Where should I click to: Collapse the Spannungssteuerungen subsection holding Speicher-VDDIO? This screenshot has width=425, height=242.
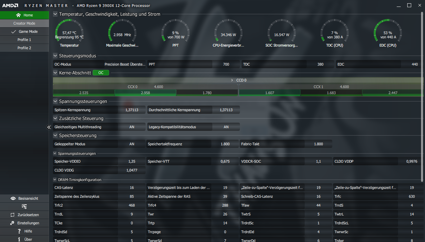(55, 153)
